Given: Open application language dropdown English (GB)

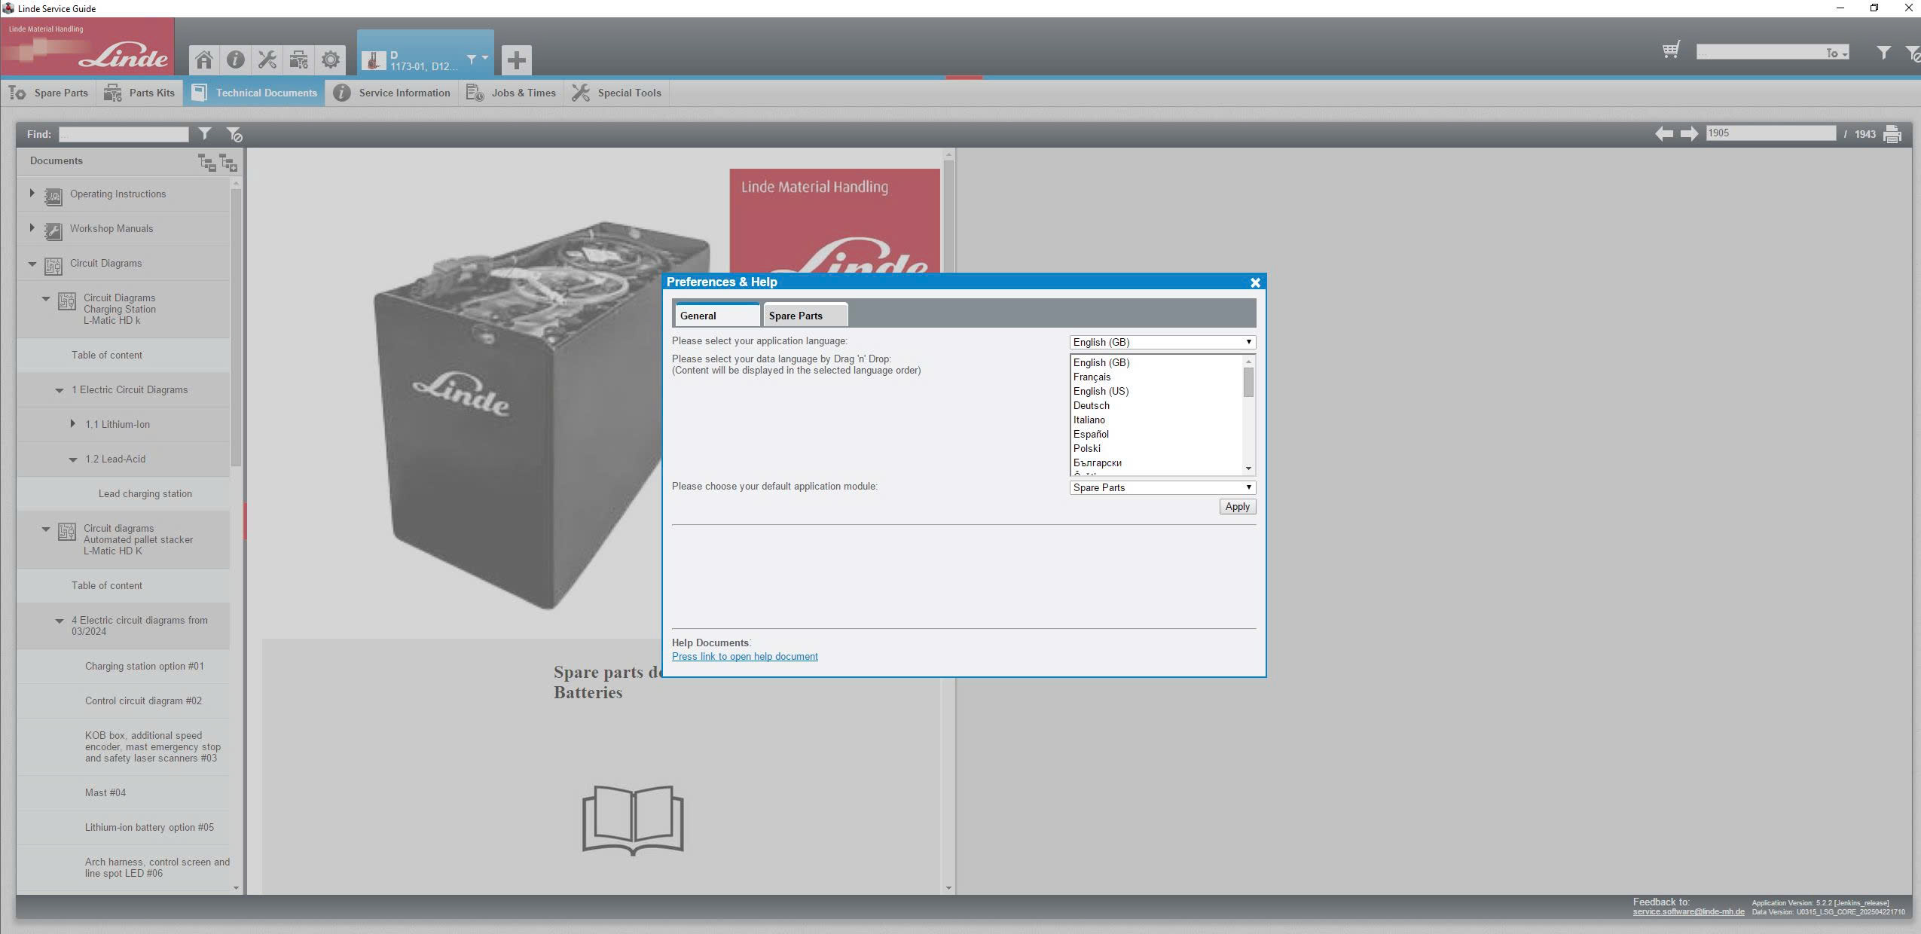Looking at the screenshot, I should 1162,342.
